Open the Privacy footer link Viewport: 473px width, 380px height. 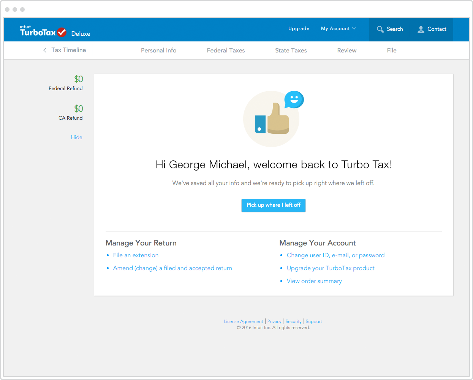(x=274, y=321)
